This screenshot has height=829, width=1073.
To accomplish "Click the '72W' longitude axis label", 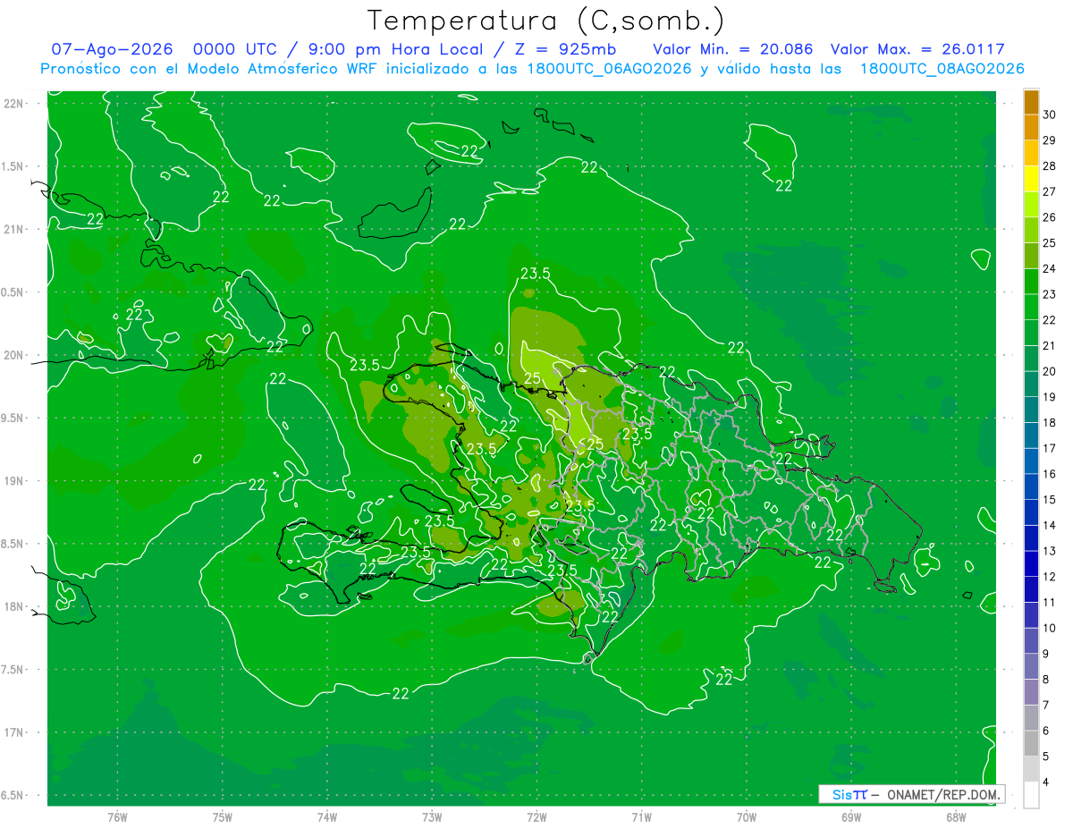I will [x=536, y=816].
